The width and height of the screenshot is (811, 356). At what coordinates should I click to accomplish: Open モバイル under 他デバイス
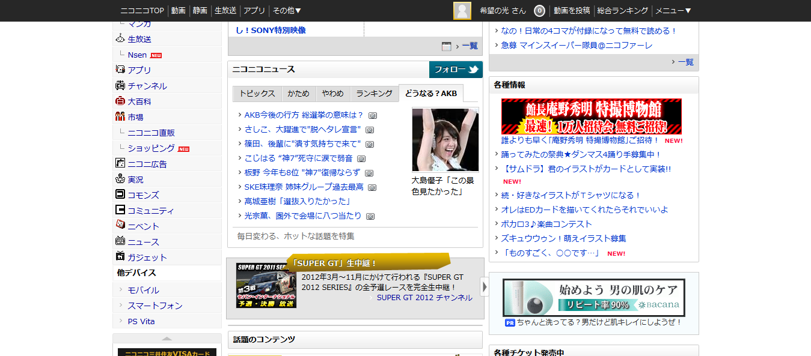coord(144,290)
